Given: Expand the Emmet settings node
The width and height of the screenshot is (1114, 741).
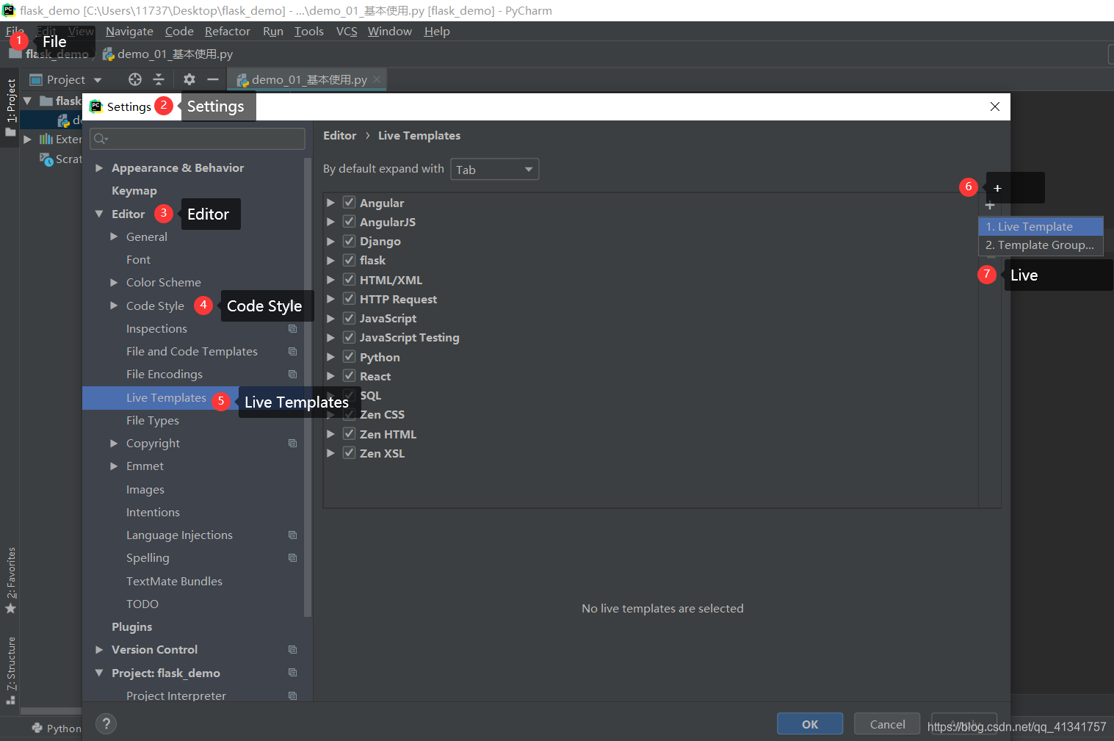Looking at the screenshot, I should click(114, 466).
